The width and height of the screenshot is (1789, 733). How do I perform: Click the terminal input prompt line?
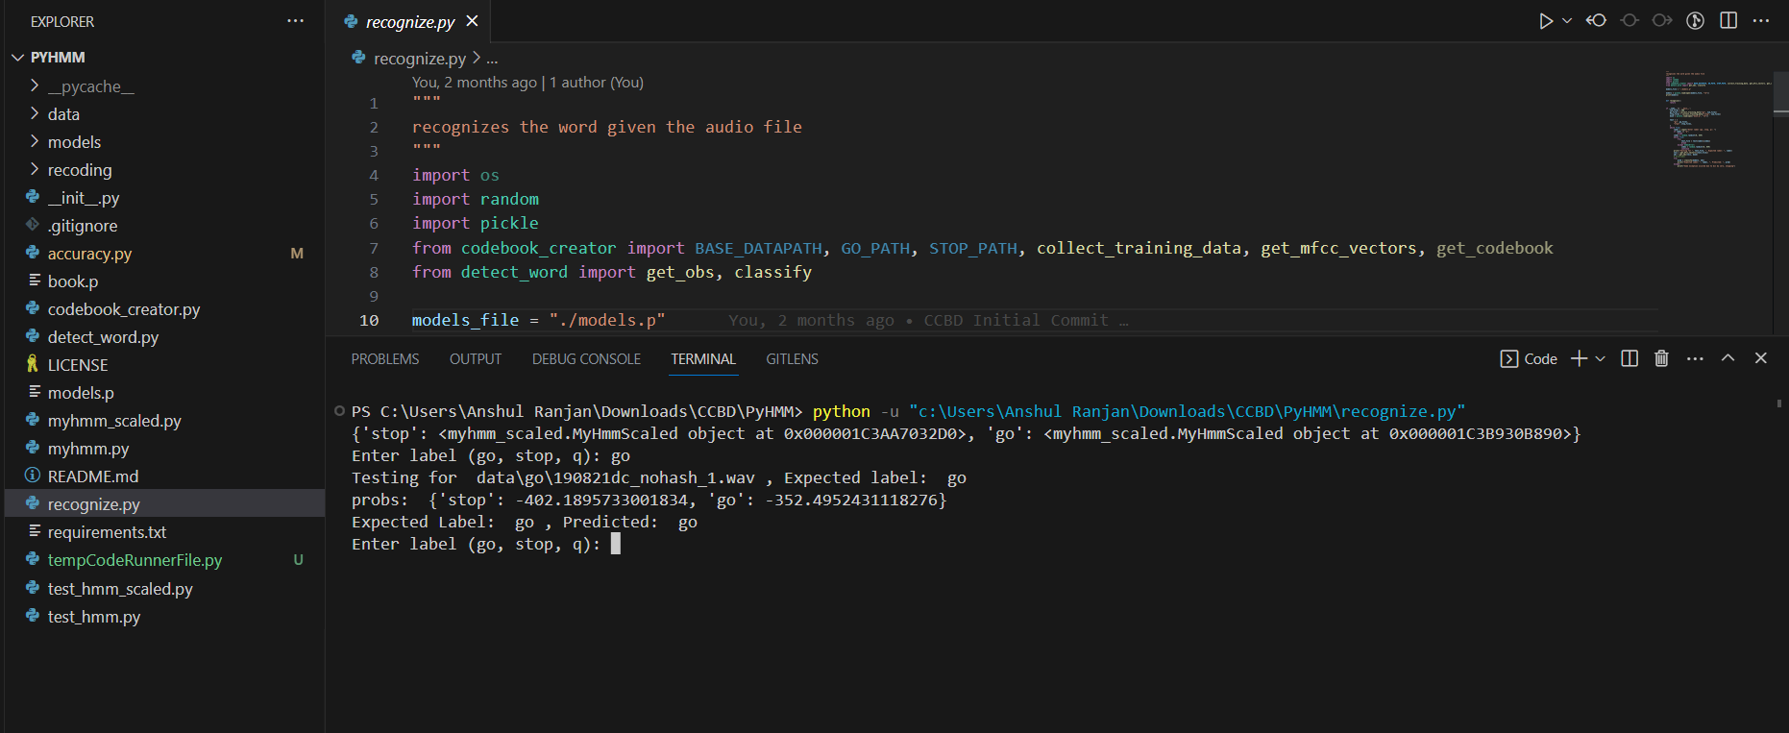[x=485, y=545]
